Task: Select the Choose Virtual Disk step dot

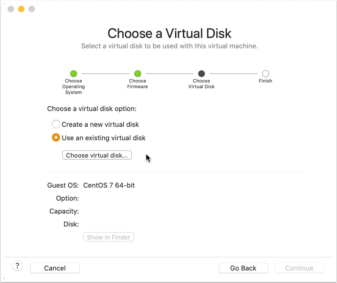Action: tap(201, 73)
